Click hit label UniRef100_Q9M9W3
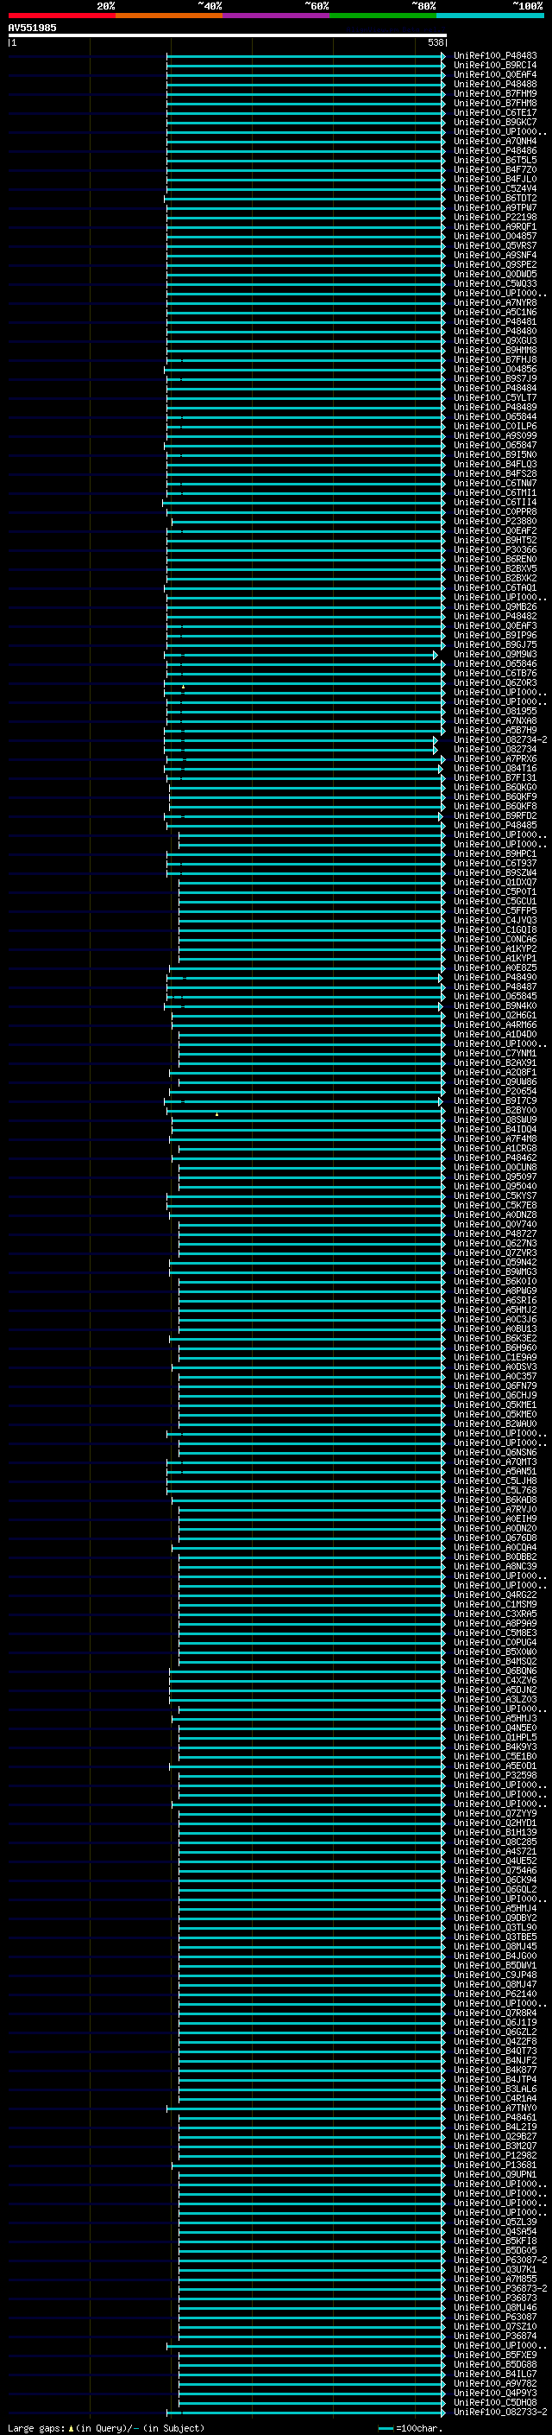The width and height of the screenshot is (552, 2435). pyautogui.click(x=495, y=654)
